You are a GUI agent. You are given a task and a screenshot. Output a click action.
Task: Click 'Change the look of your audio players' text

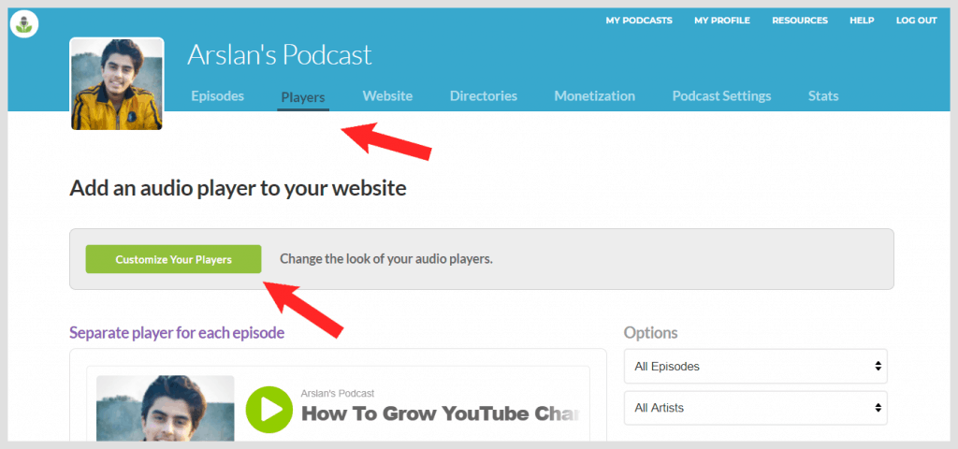tap(386, 259)
